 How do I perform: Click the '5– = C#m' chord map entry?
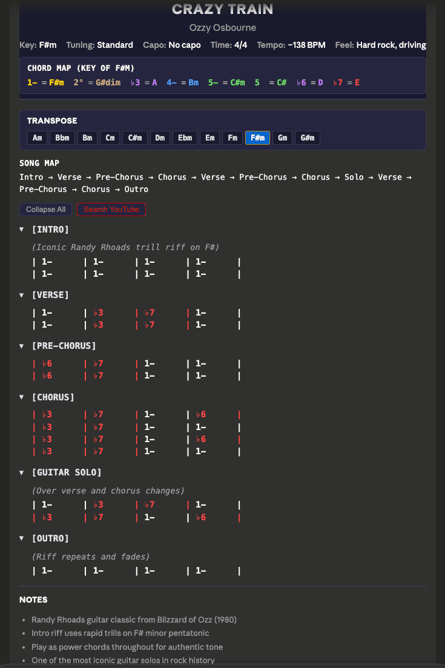click(226, 82)
